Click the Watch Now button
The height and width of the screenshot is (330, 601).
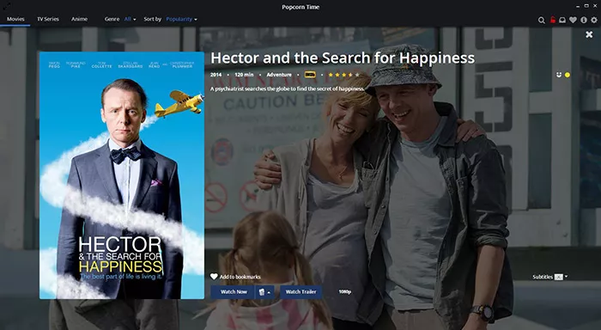click(x=233, y=292)
